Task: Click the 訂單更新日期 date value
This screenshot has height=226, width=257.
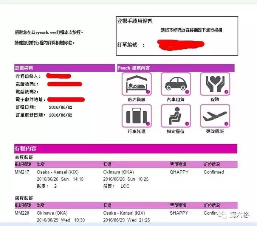Action: pos(60,115)
